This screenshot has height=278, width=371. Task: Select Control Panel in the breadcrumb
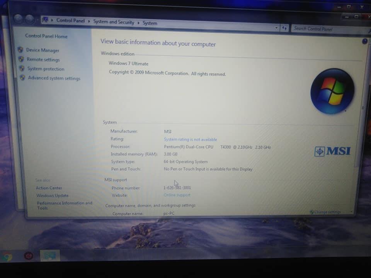coord(70,20)
